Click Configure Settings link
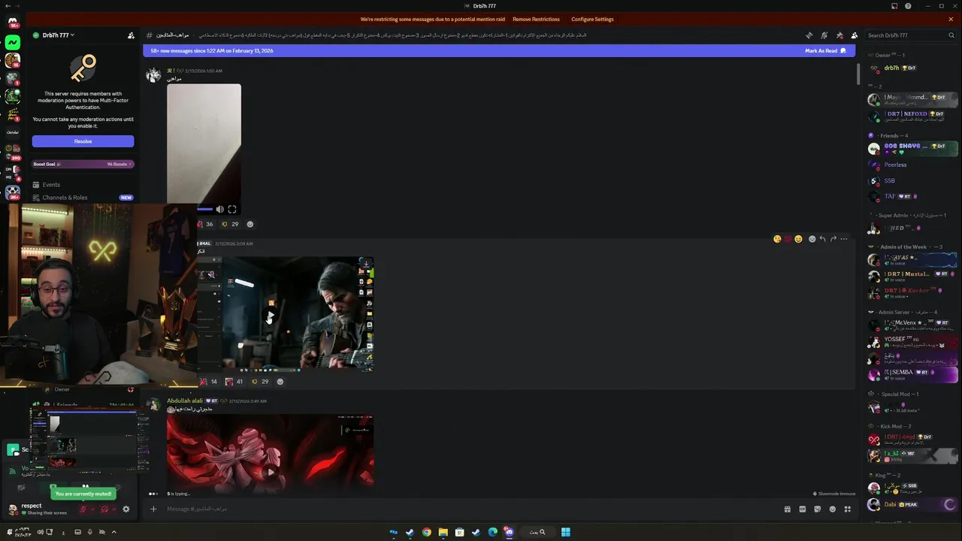 (592, 20)
